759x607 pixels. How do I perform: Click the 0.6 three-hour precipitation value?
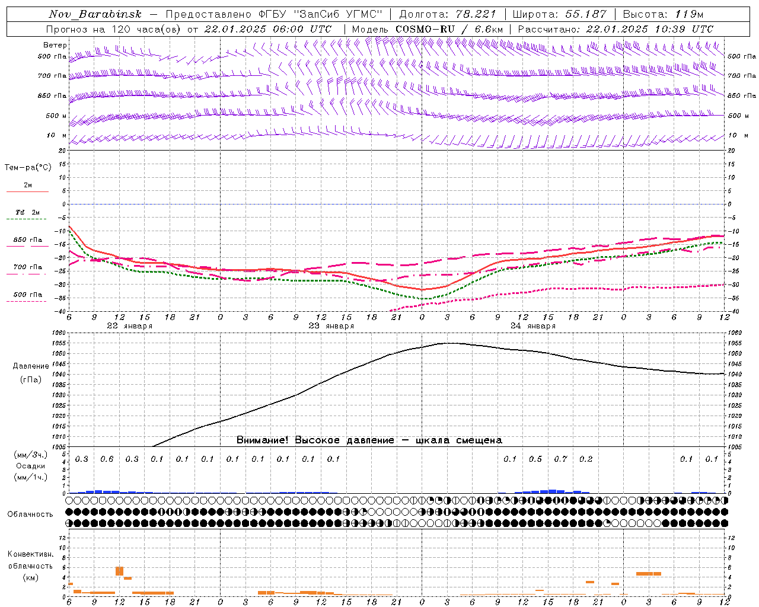[x=107, y=459]
